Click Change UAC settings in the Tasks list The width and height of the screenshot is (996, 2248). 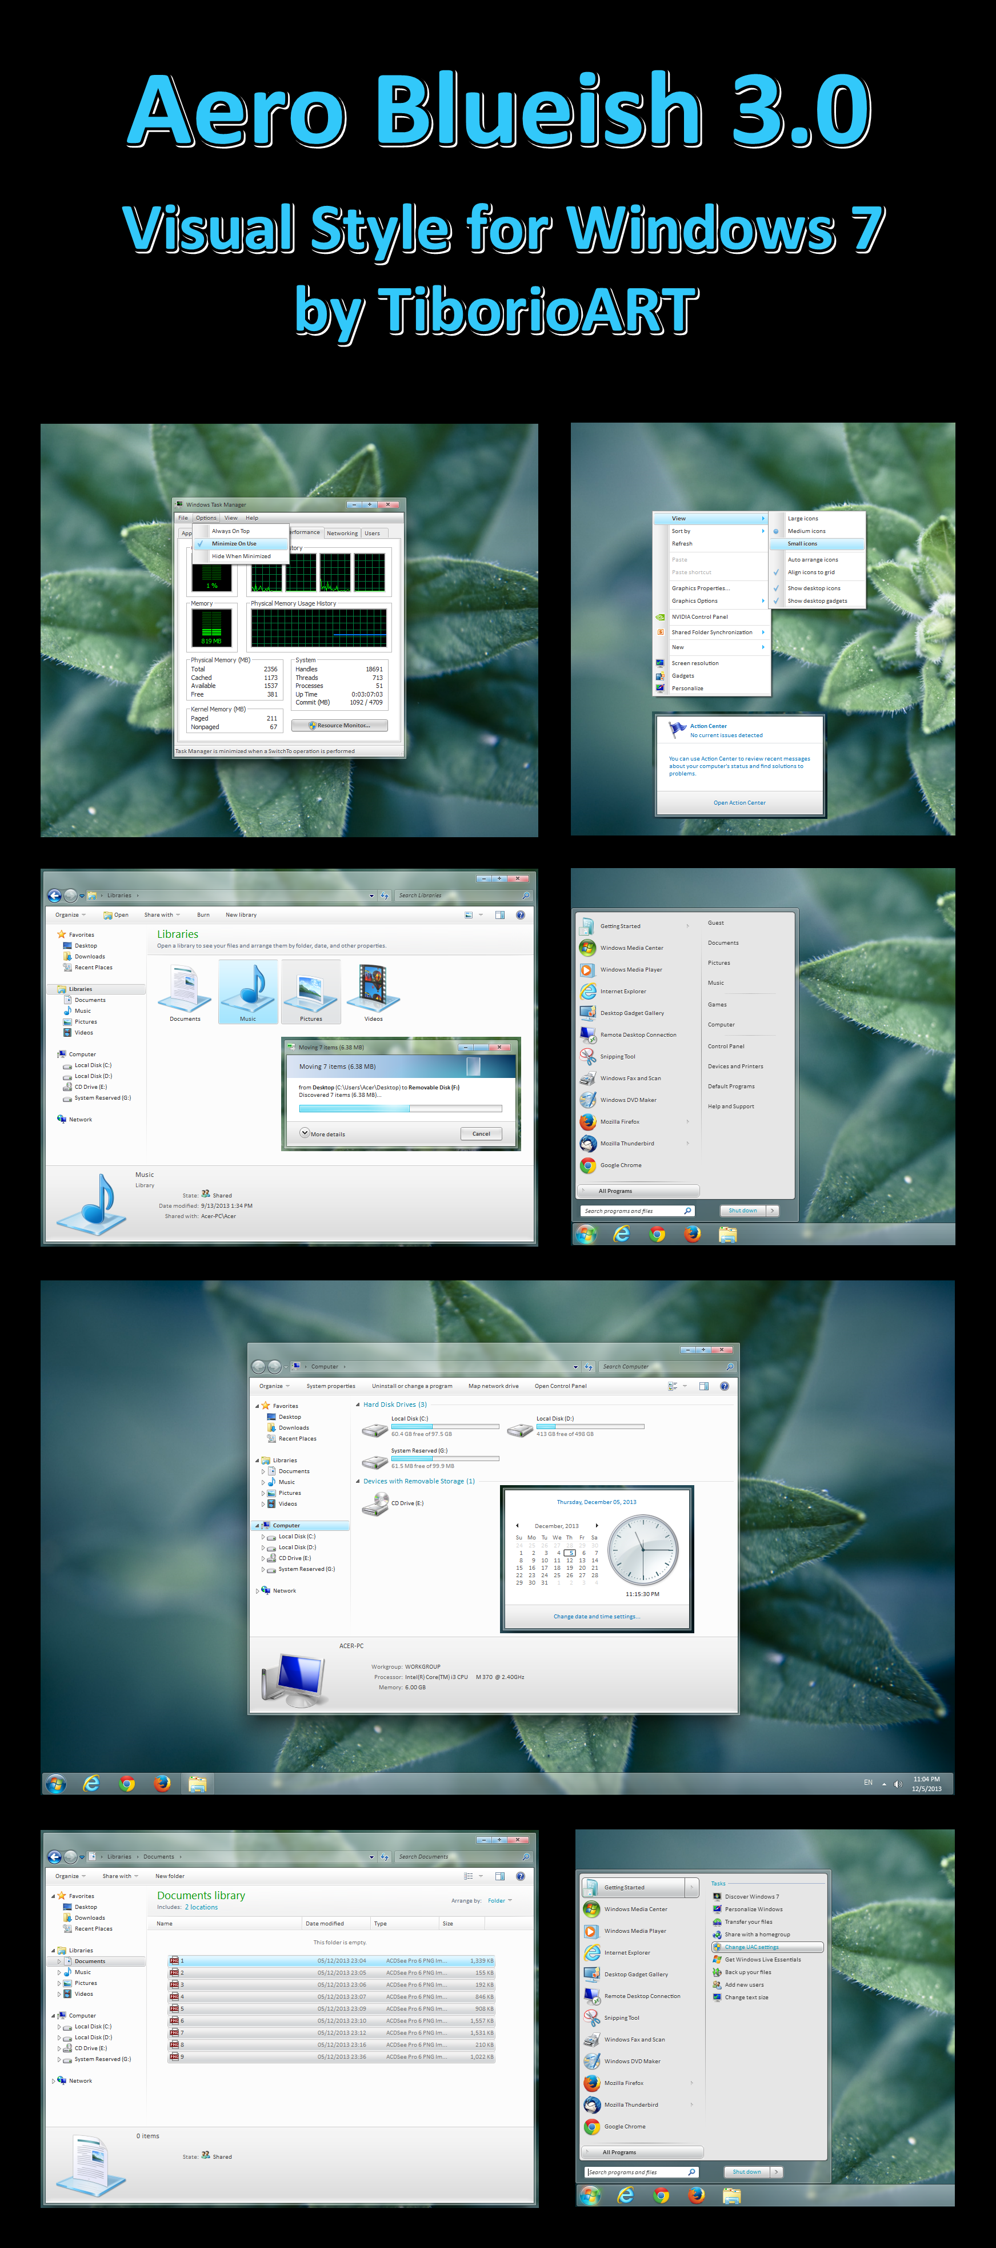point(767,1947)
